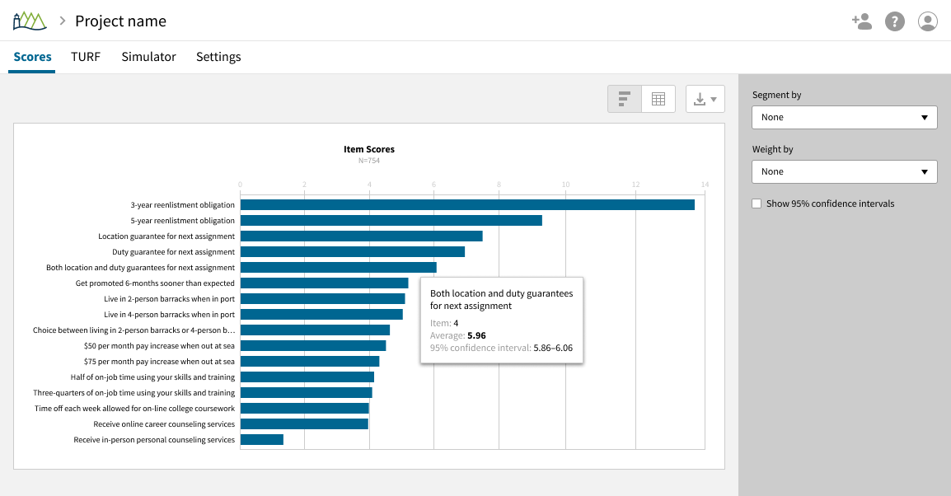951x496 pixels.
Task: Go to the Settings tab
Action: (218, 57)
